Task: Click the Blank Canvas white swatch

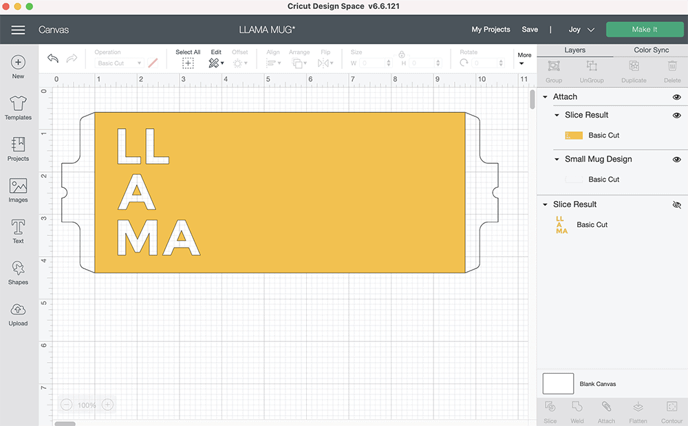Action: tap(558, 383)
